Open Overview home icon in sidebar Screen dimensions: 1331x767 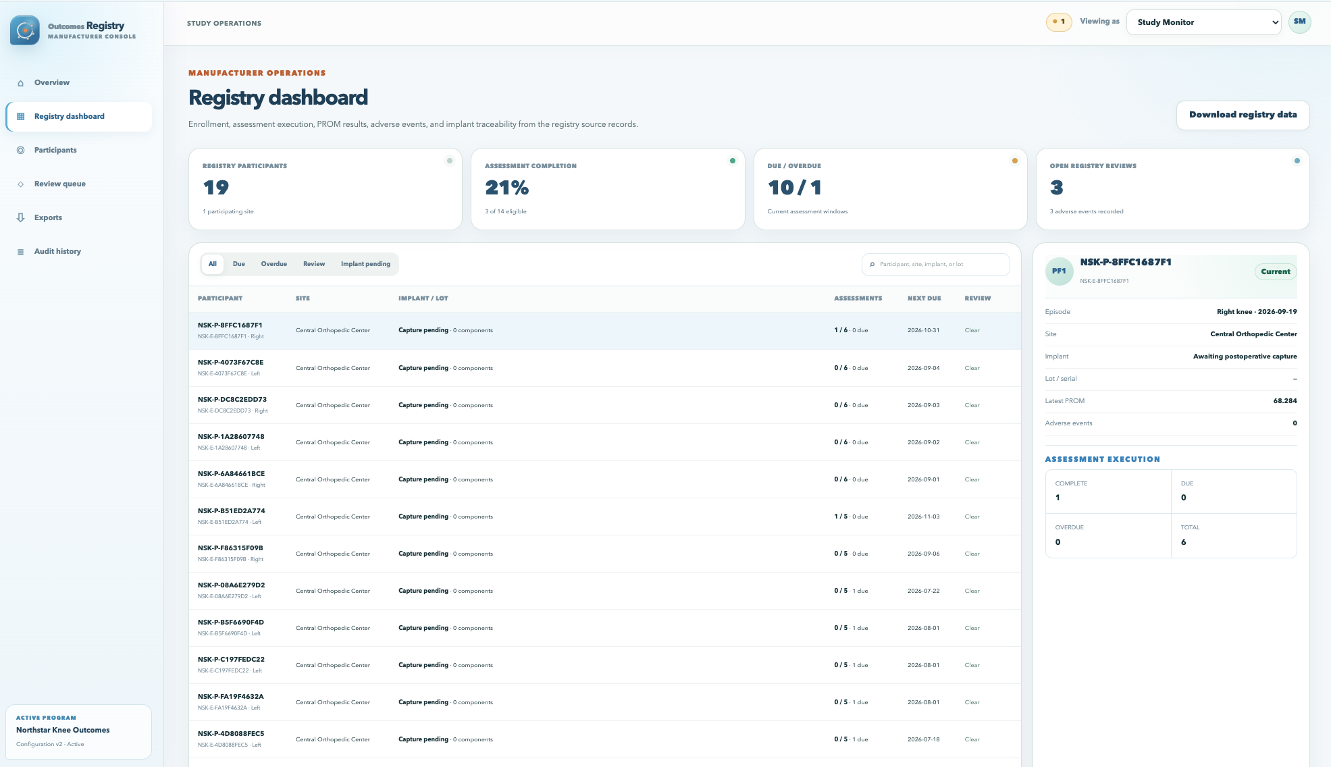[20, 83]
